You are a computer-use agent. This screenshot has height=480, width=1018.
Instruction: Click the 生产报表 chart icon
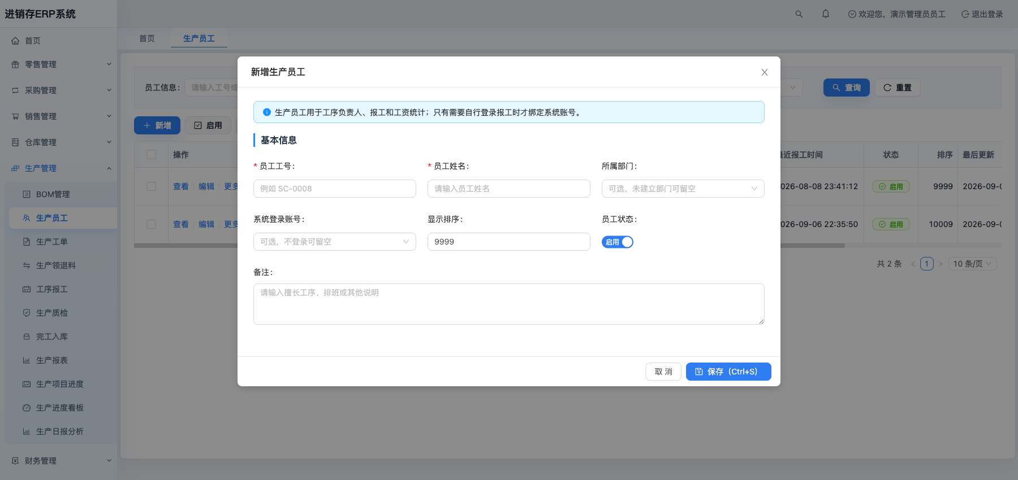(27, 360)
